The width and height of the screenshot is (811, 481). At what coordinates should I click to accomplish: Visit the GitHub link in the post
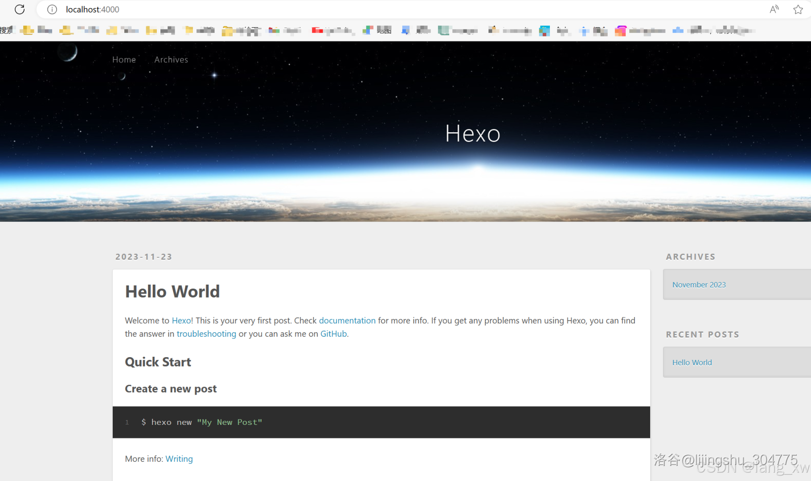pyautogui.click(x=333, y=334)
